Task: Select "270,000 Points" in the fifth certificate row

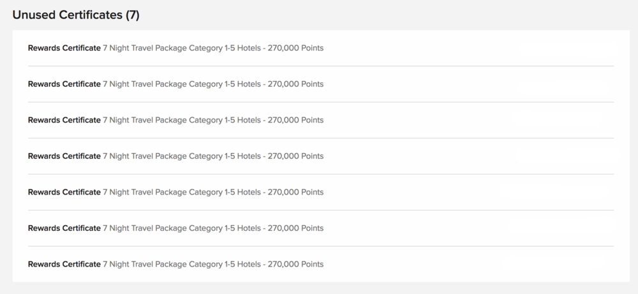Action: tap(295, 192)
